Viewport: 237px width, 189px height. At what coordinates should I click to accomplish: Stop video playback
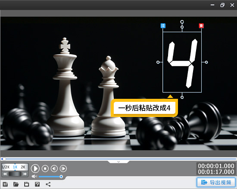pyautogui.click(x=45, y=168)
